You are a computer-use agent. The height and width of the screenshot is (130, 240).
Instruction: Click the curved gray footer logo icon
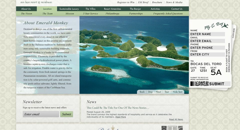(x=180, y=128)
